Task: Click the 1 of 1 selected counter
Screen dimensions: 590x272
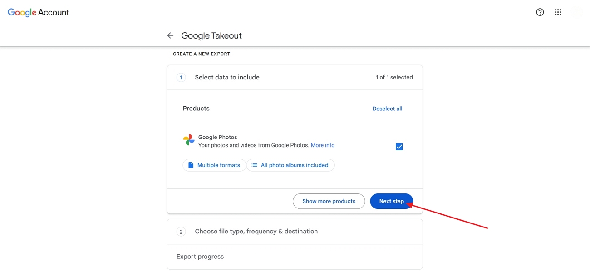Action: (394, 77)
